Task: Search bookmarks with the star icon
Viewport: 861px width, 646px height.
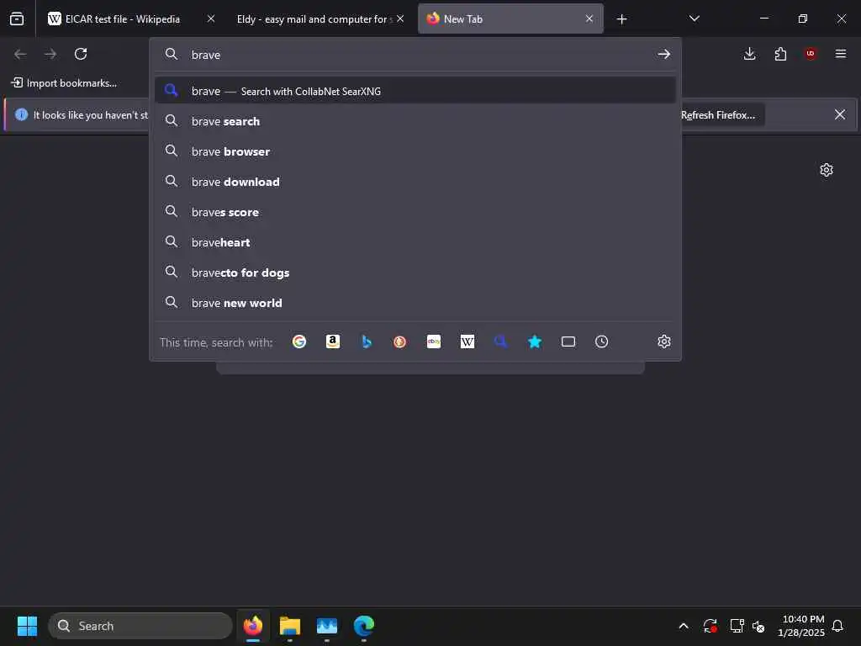Action: (x=534, y=342)
